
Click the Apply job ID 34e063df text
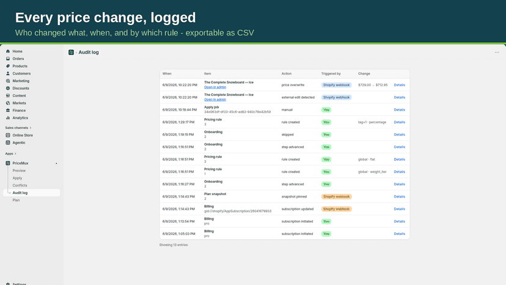tap(237, 112)
